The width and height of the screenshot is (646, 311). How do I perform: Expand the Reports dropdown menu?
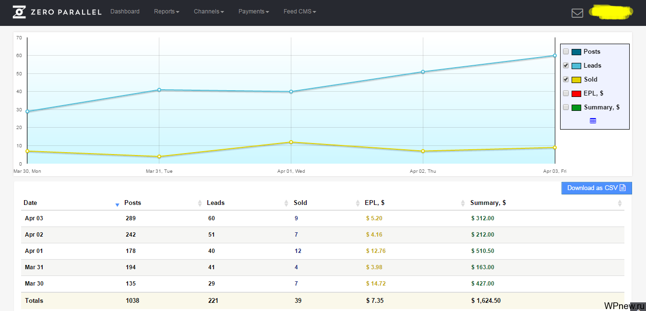coord(167,12)
